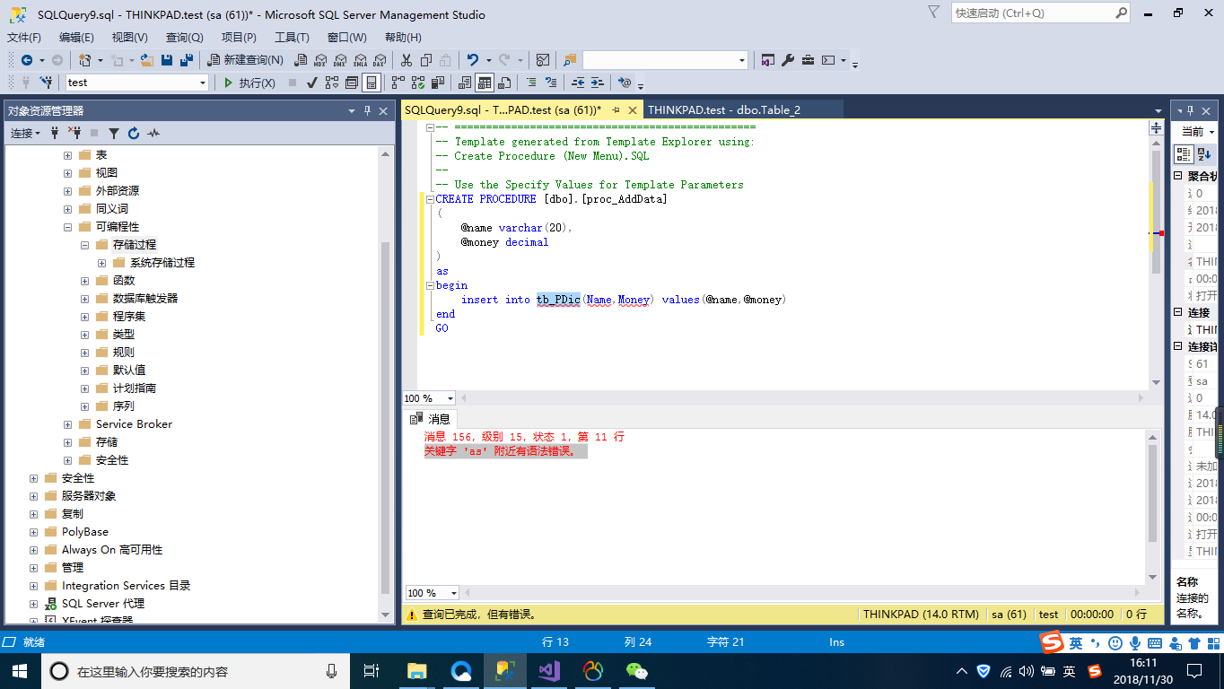This screenshot has width=1224, height=689.
Task: Expand the 系统存储过程 node
Action: (101, 263)
